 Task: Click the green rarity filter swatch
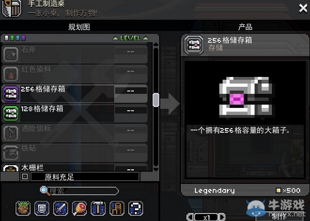[12, 38]
